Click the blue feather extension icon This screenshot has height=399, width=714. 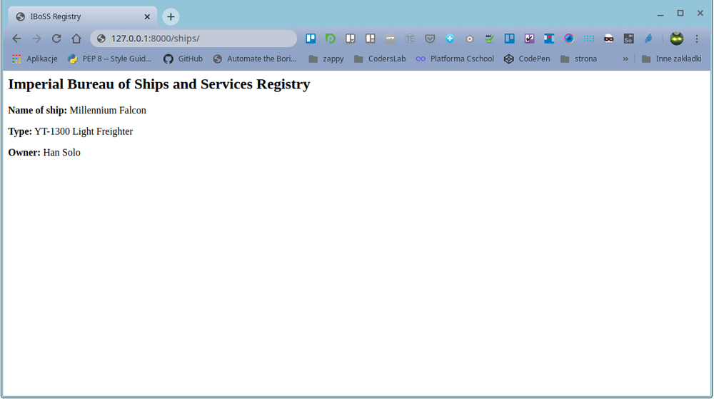[648, 39]
